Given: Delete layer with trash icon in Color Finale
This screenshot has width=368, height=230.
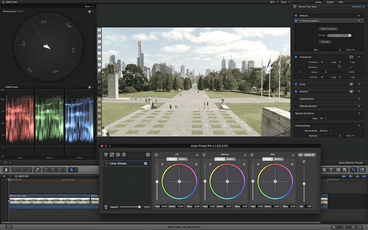Looking at the screenshot, I should point(106,207).
